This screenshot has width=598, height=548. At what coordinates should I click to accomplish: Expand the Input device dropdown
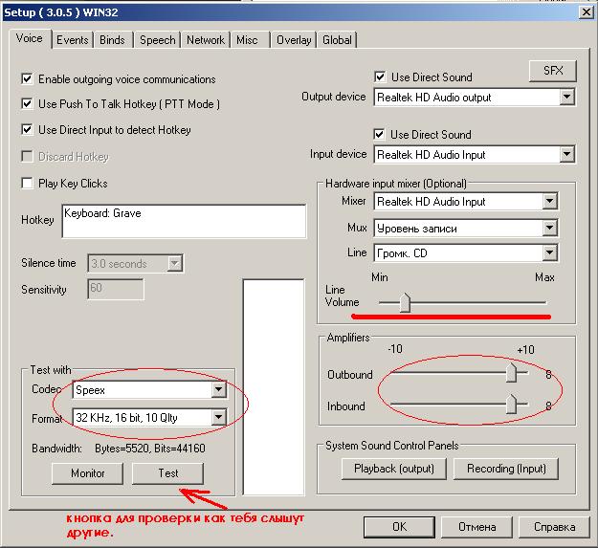566,155
